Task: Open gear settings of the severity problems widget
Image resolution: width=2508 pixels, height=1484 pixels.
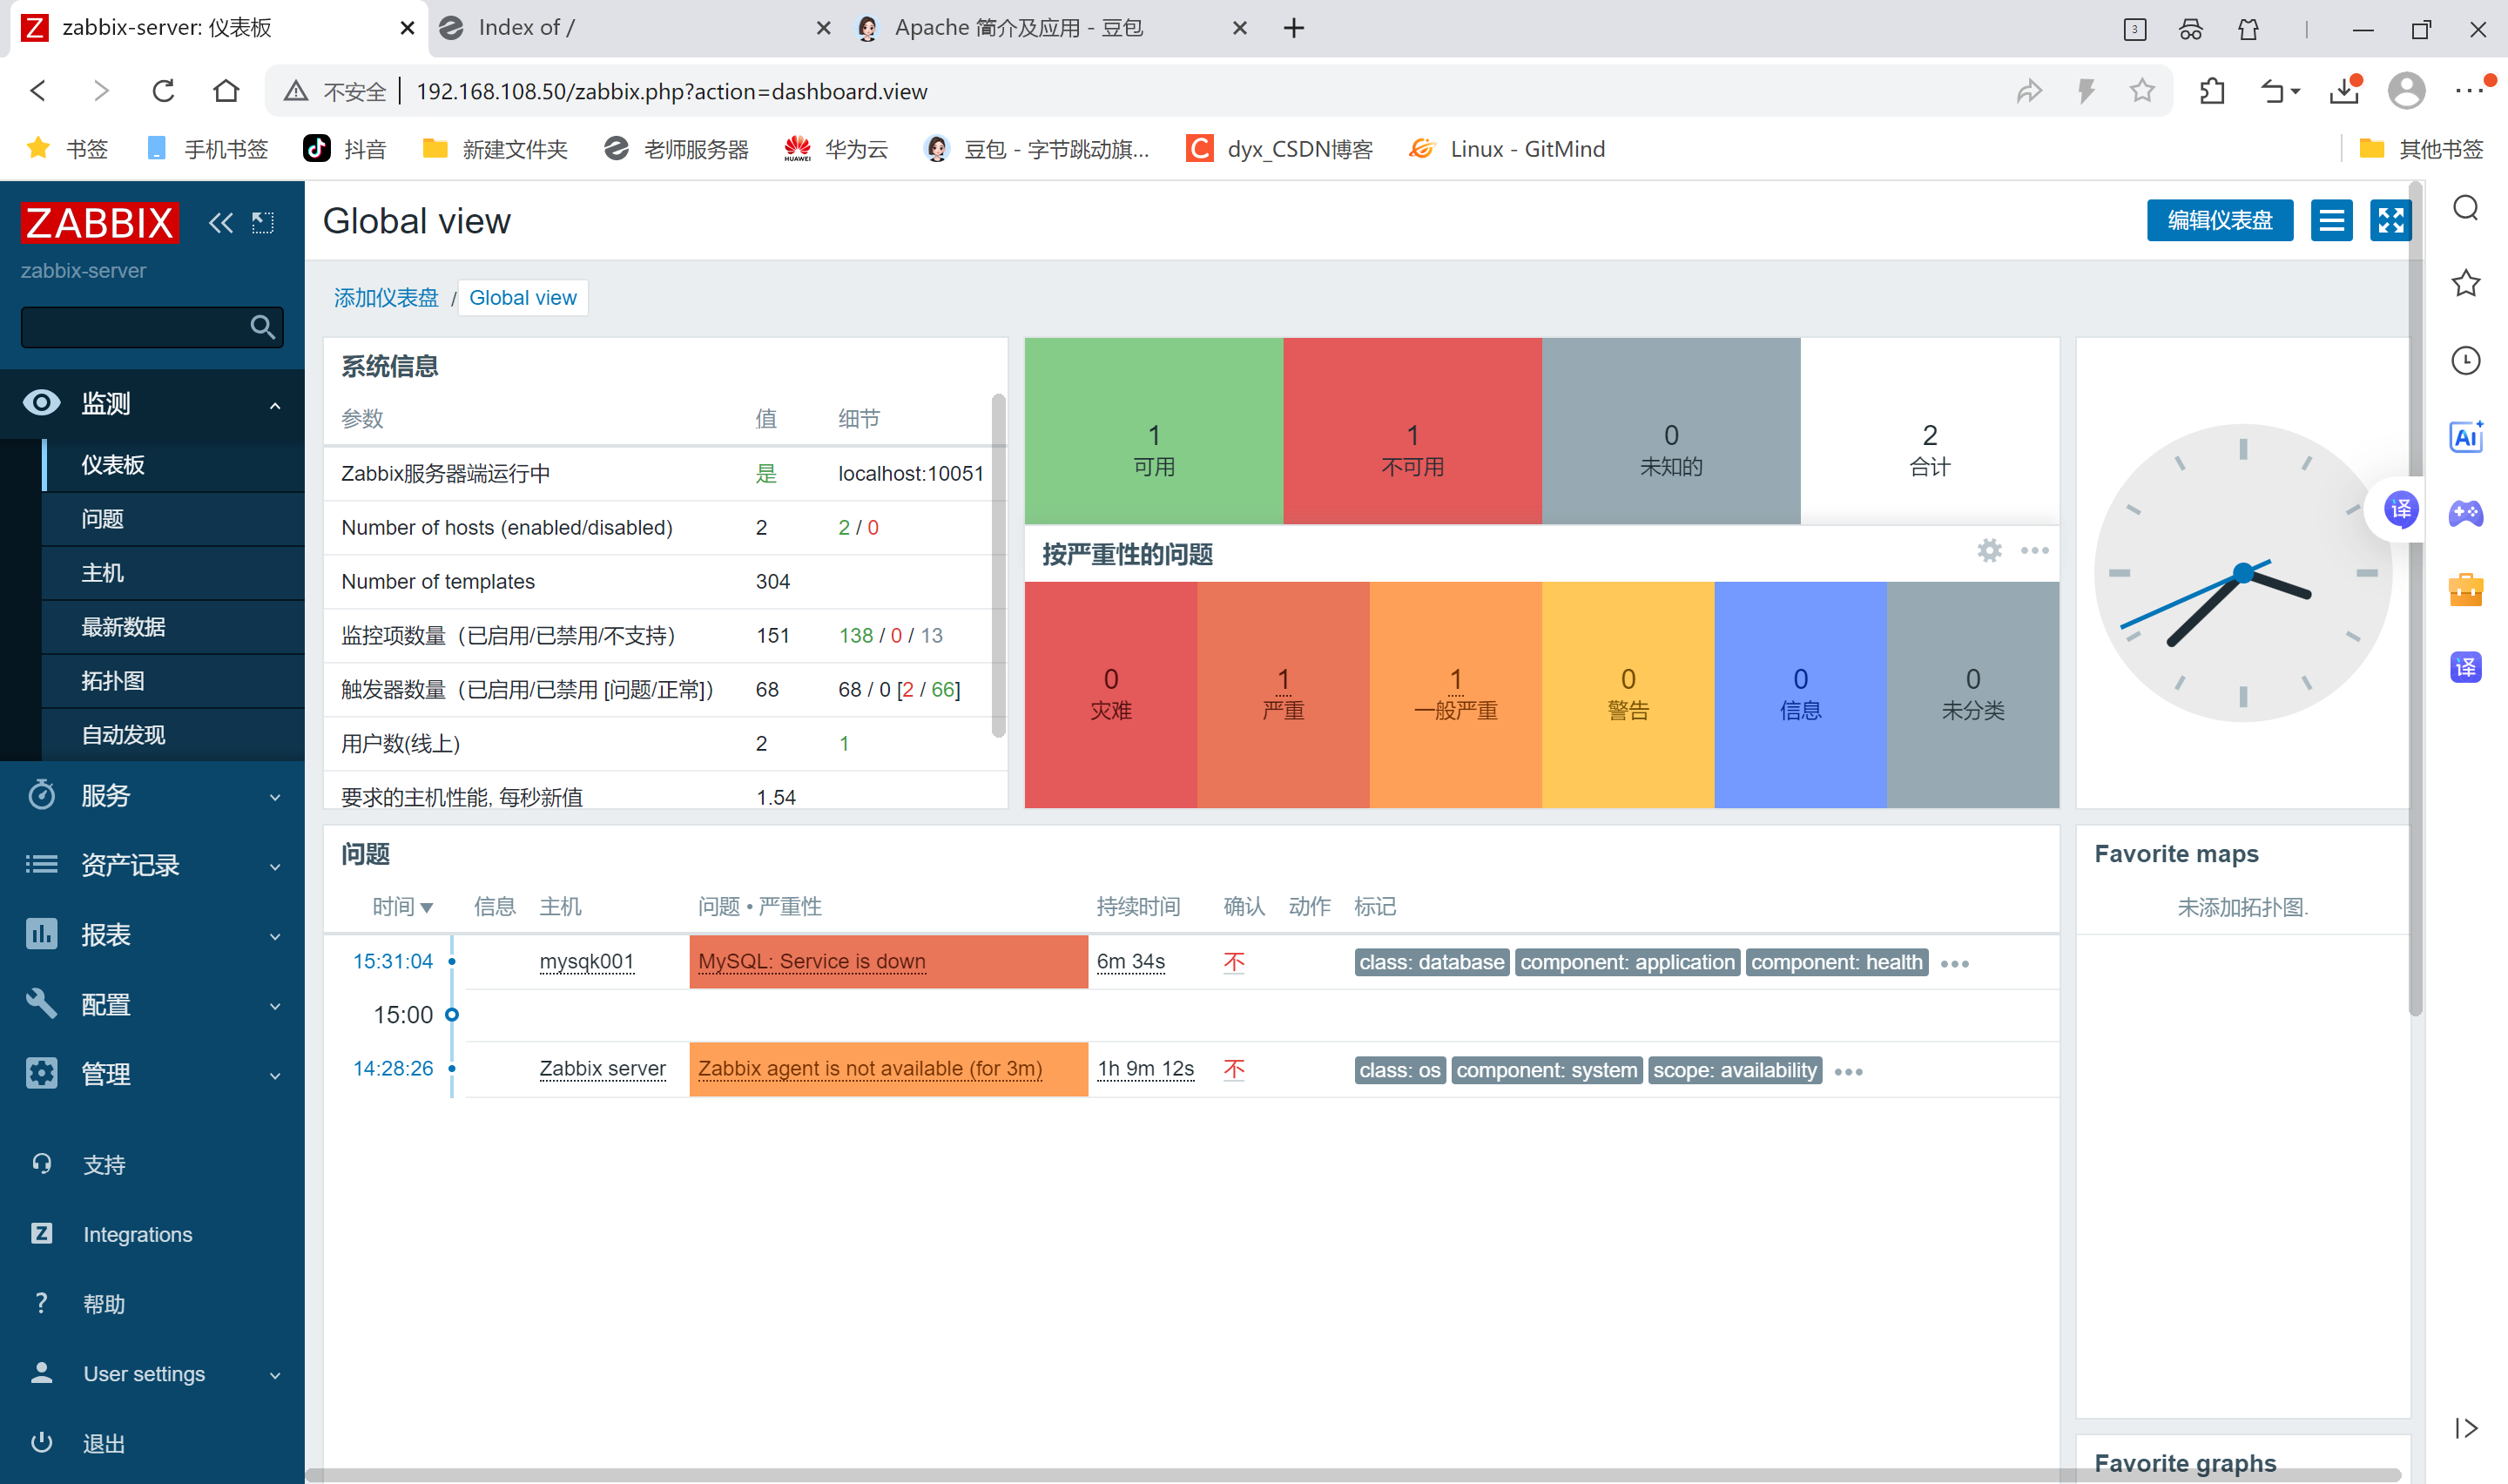Action: [1989, 550]
